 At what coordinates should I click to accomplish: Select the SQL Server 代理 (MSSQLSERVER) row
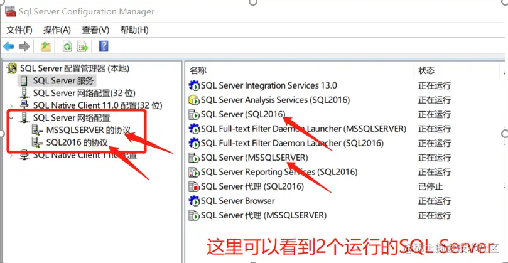[264, 215]
